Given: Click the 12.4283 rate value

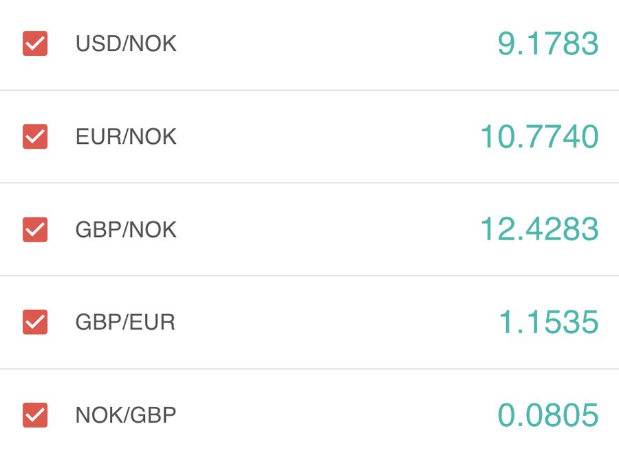Looking at the screenshot, I should 540,229.
